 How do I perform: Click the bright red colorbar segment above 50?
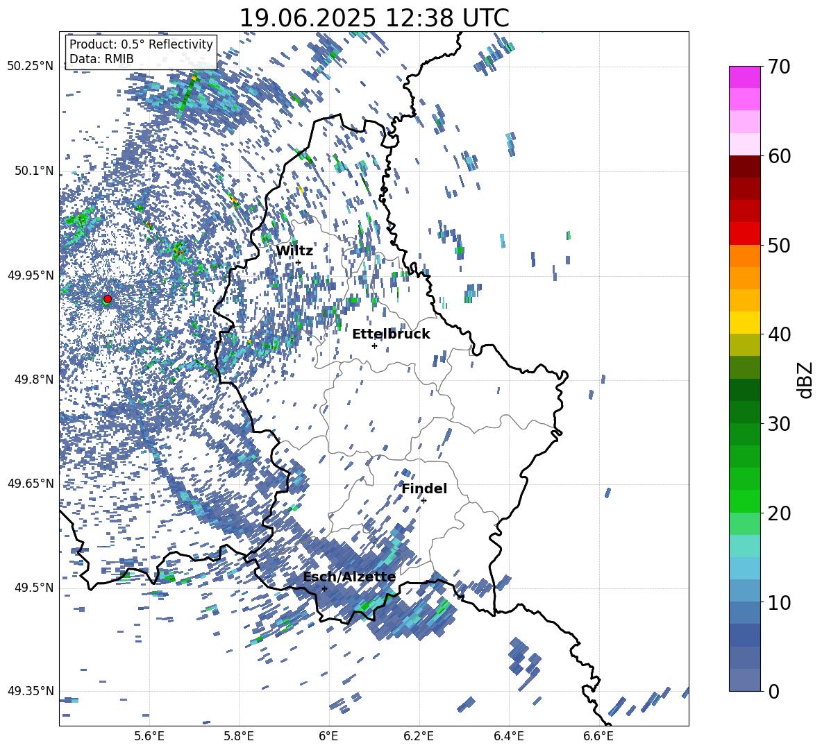tap(744, 234)
